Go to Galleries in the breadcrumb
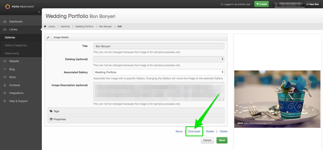The image size is (323, 150). [x=65, y=27]
